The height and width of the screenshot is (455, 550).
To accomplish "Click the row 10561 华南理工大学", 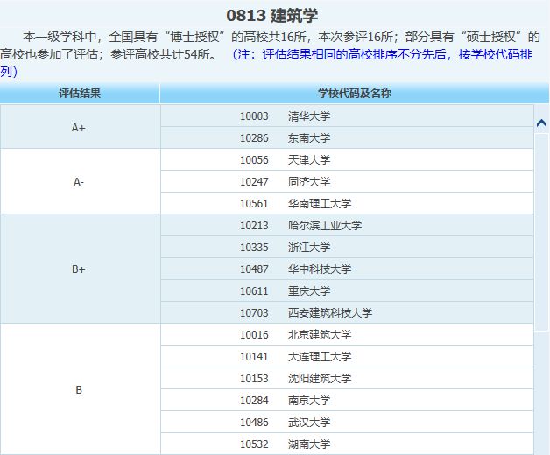I will (x=347, y=203).
